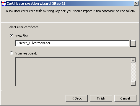Cancel the certificate creation wizard

tap(125, 98)
